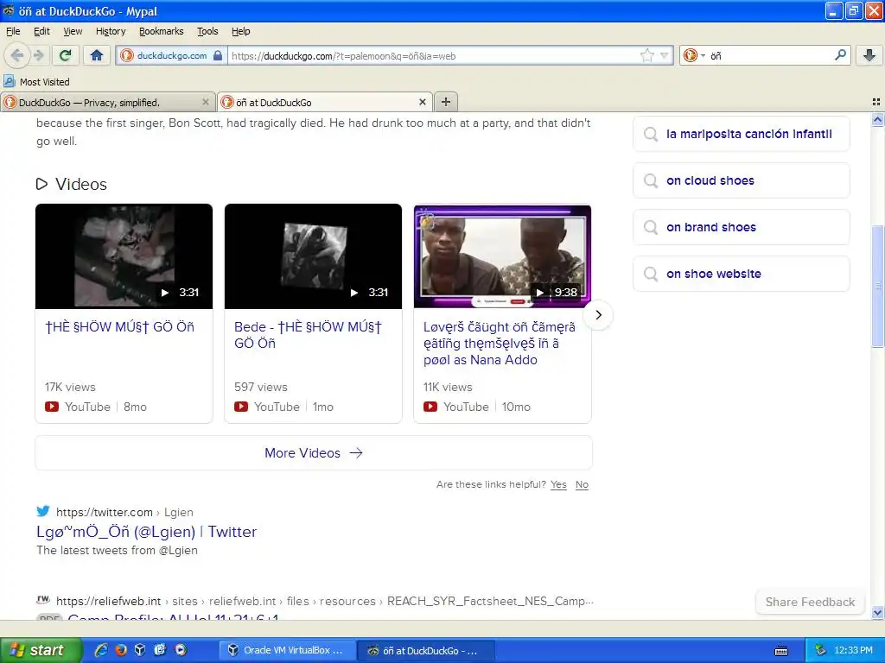Click the Videos section play icon
The image size is (885, 663).
click(41, 184)
